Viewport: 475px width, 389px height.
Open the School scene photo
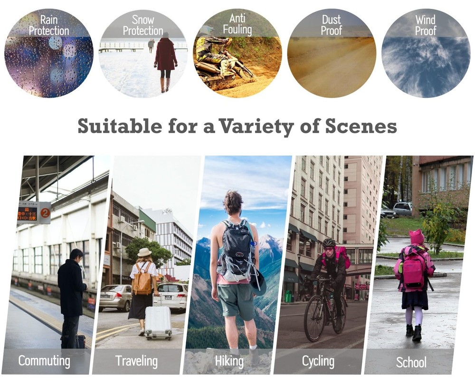click(x=419, y=265)
